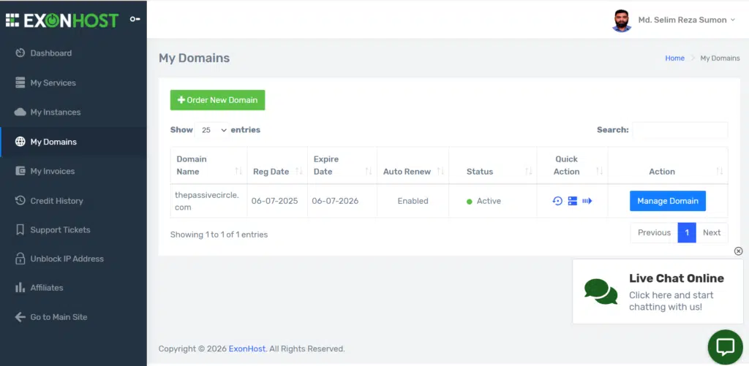Click the thepassivecircle.com domain name cell

pos(207,201)
